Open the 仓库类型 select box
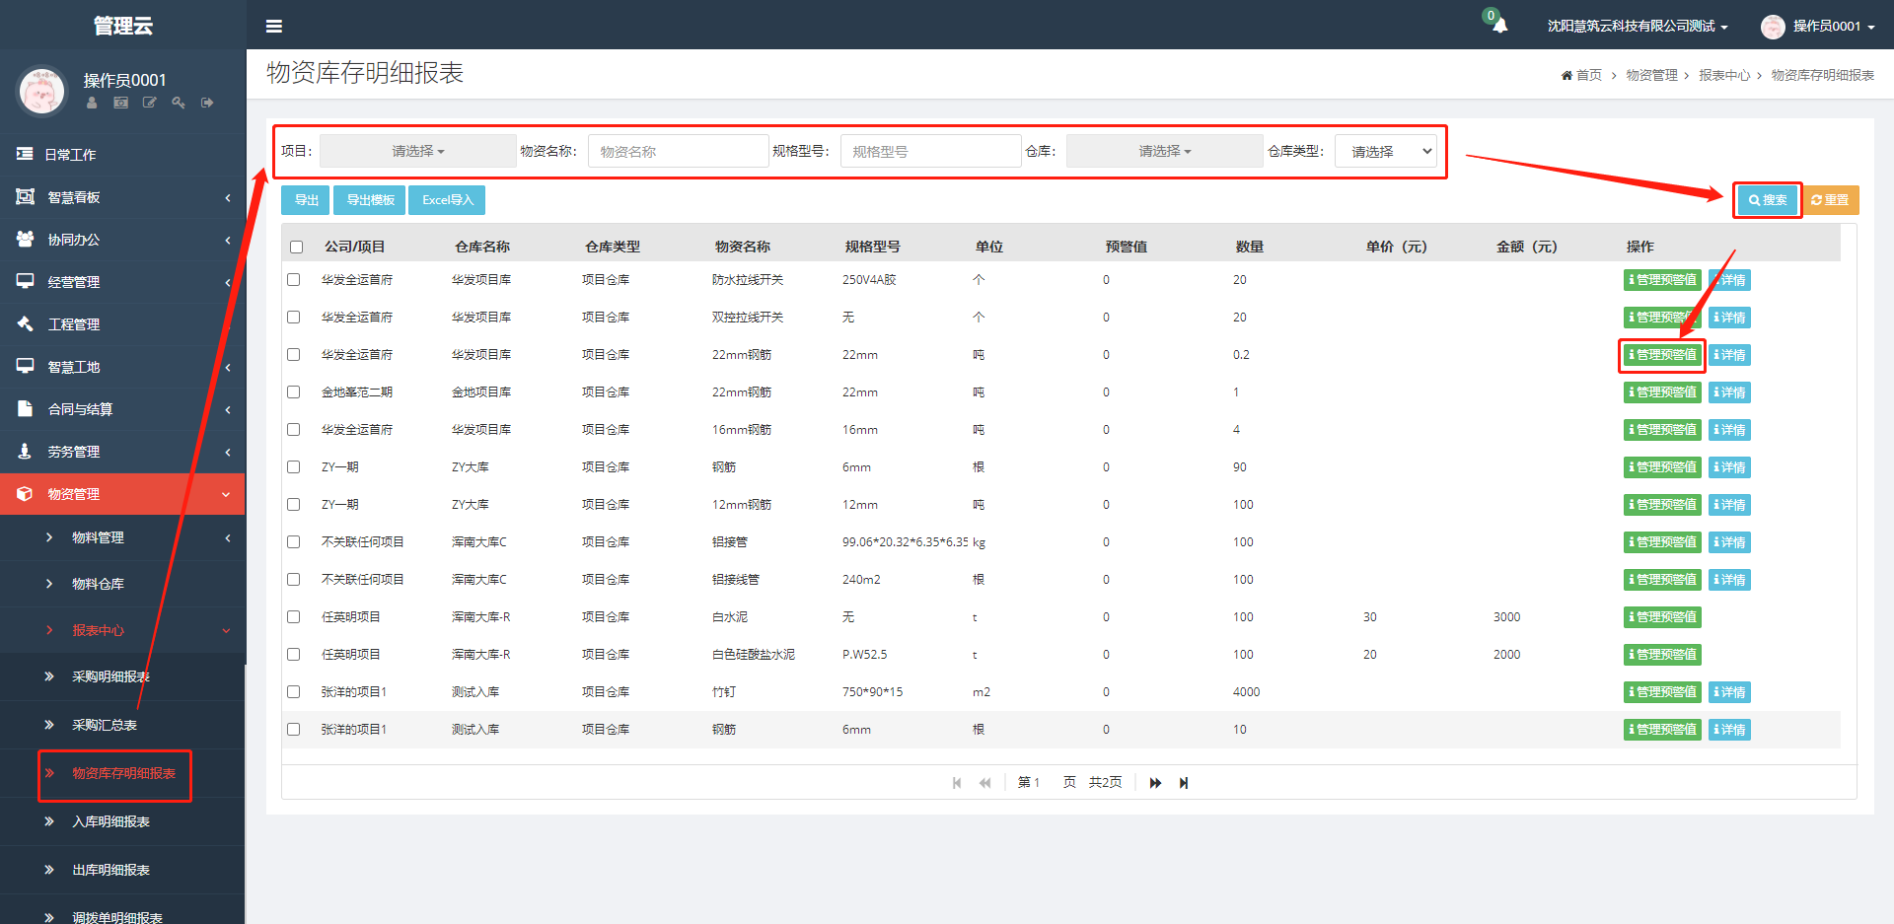The width and height of the screenshot is (1894, 924). click(x=1386, y=151)
